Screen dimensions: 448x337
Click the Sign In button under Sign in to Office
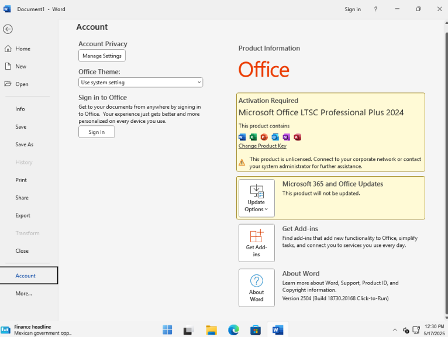[97, 132]
